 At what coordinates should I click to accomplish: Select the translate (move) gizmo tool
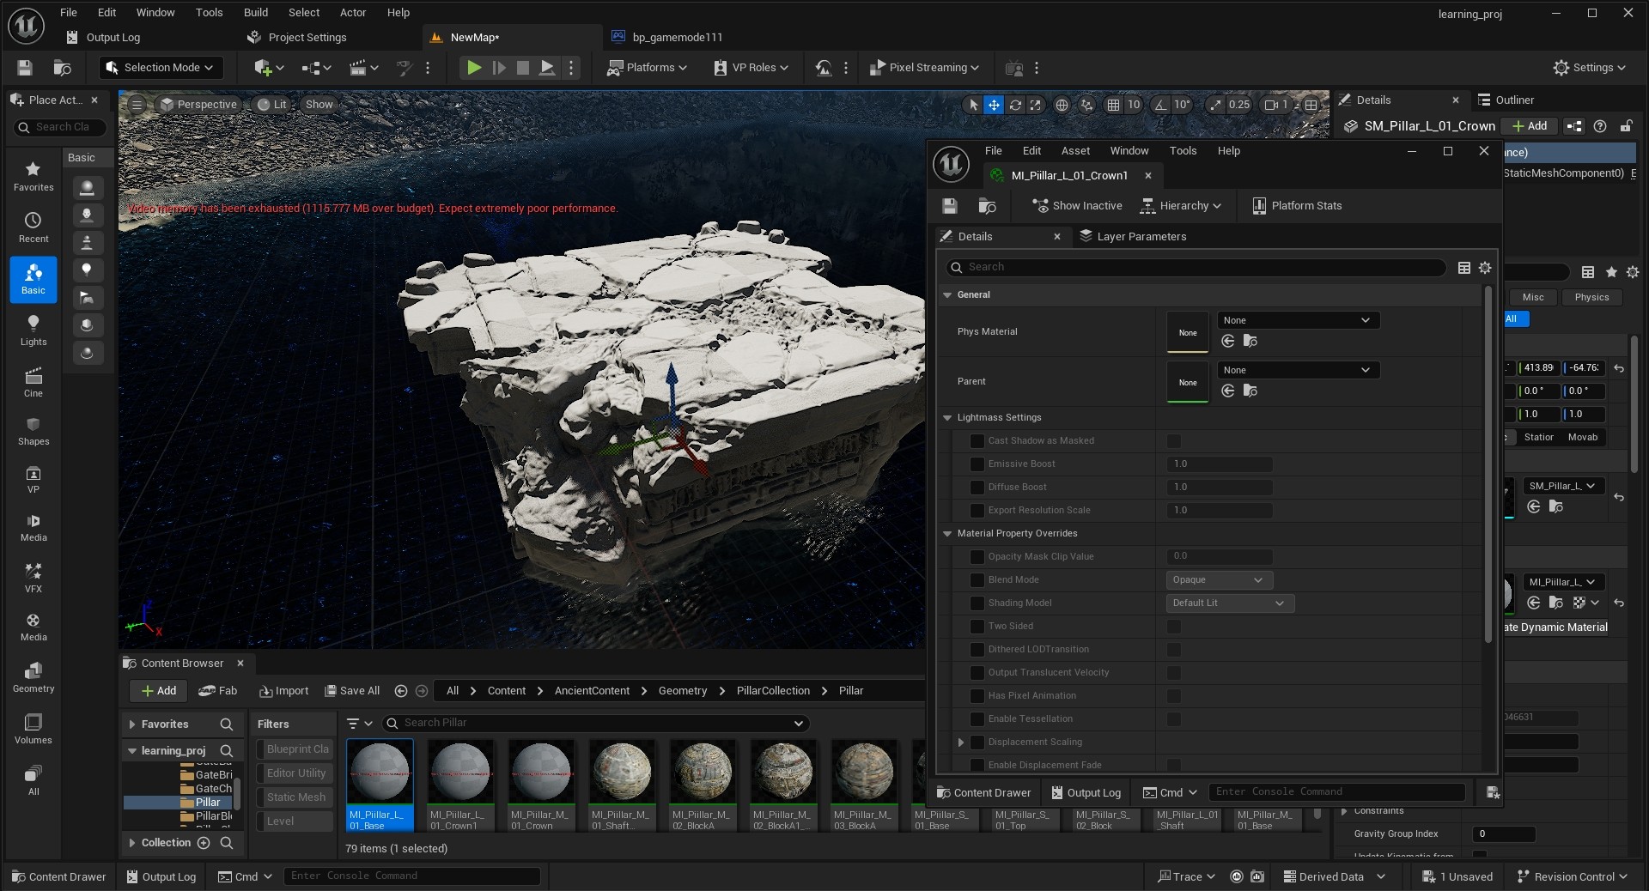coord(994,105)
